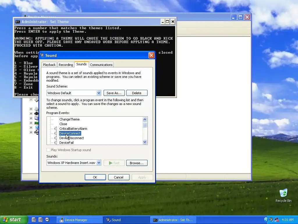
Task: Select the Sounds tab
Action: coord(81,64)
